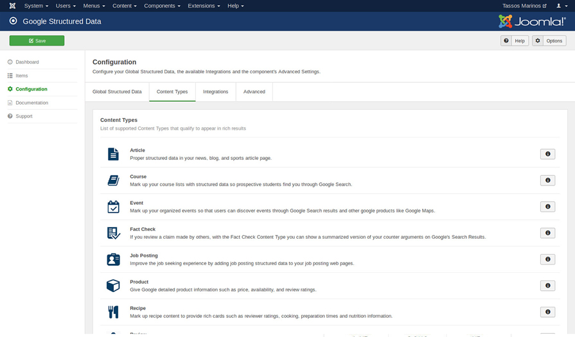Save the configuration with Save button
This screenshot has height=337, width=575.
click(37, 40)
